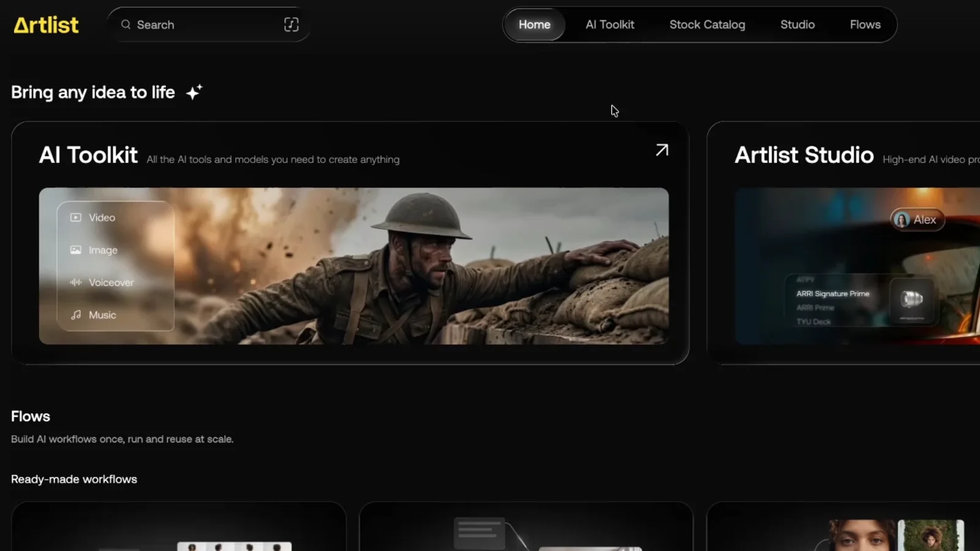
Task: Click the search magnifier icon
Action: 126,24
